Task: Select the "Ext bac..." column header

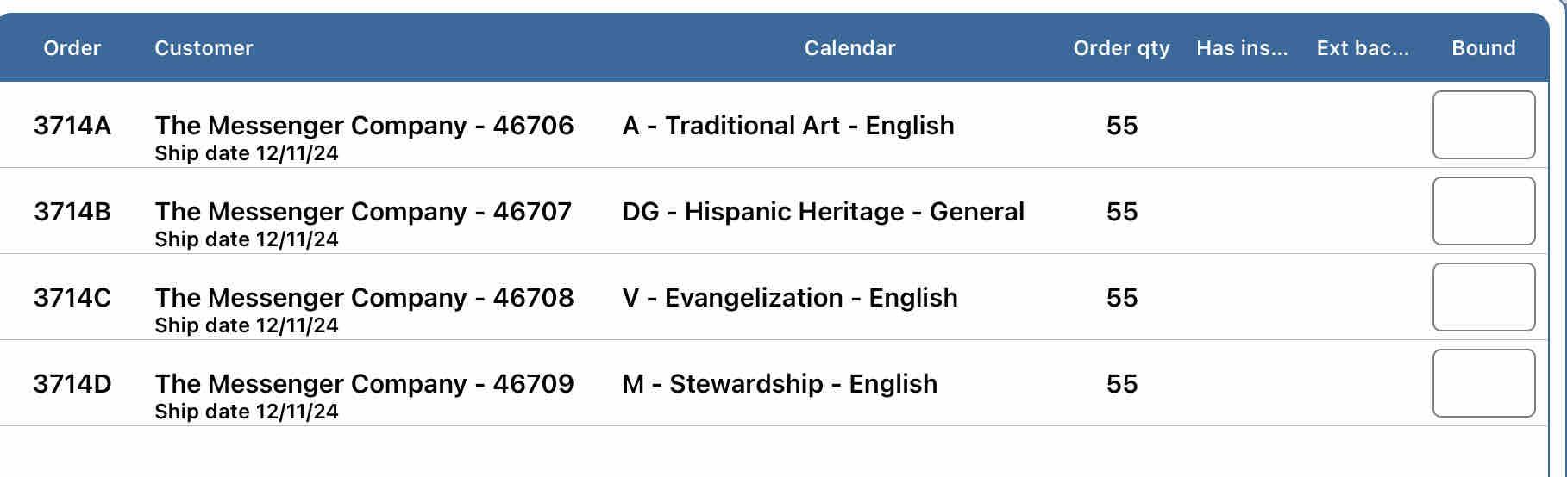Action: click(1363, 48)
